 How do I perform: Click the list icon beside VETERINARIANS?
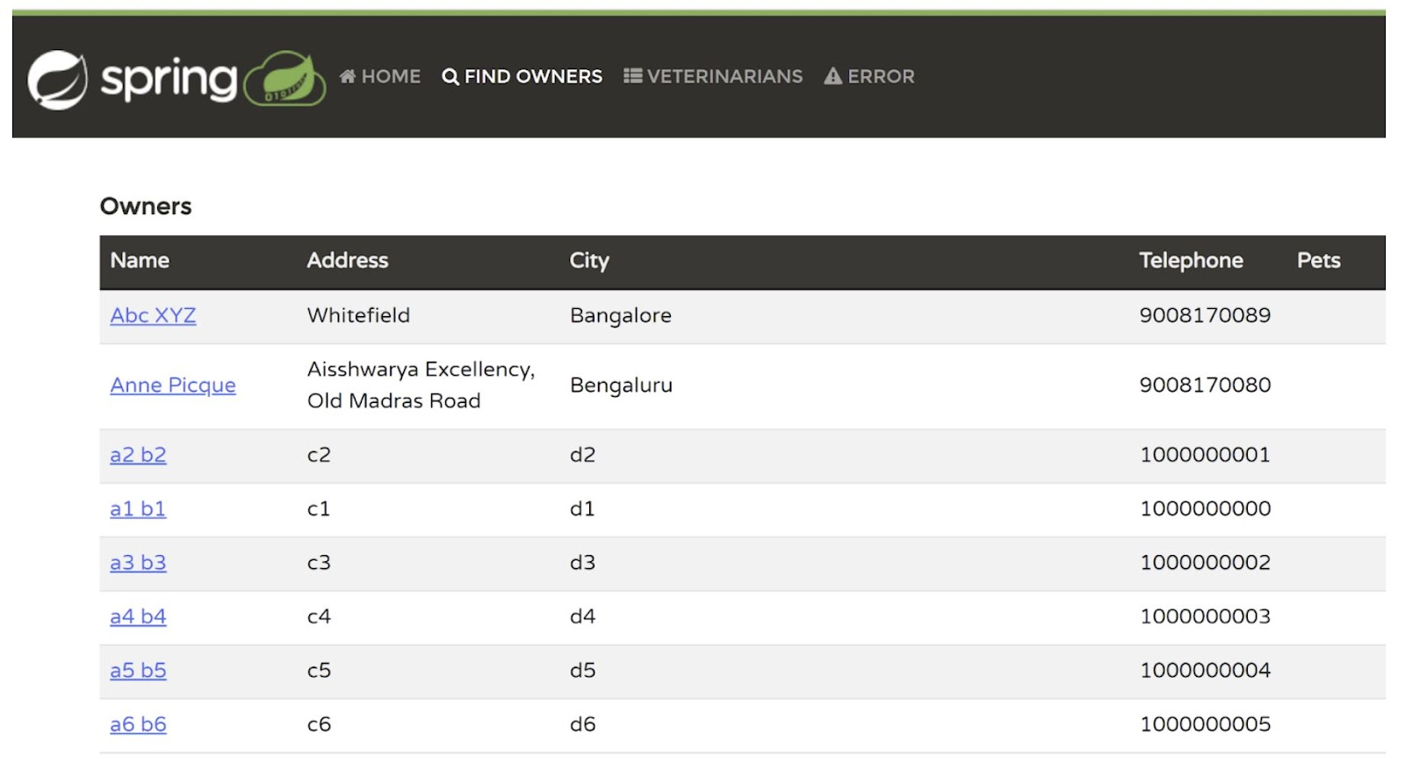632,76
